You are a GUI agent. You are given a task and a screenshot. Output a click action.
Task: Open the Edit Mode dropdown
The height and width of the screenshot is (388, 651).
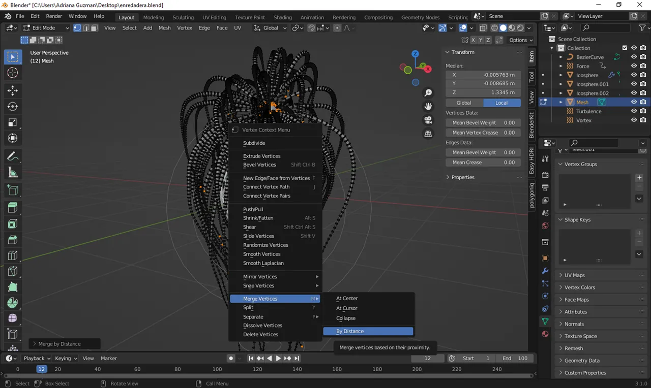point(46,28)
